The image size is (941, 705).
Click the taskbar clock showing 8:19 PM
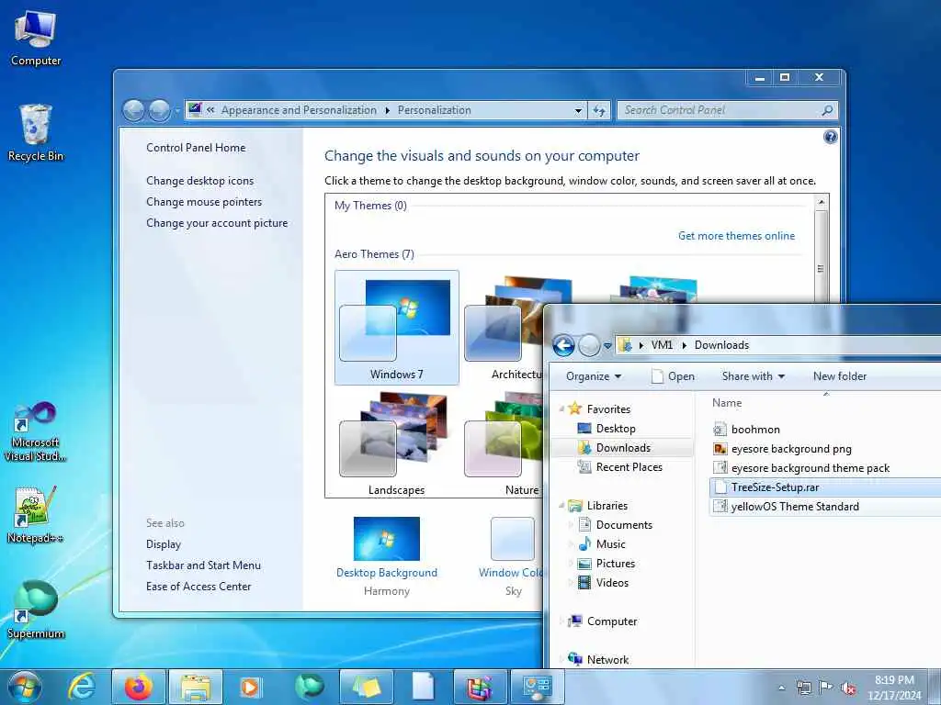(x=893, y=688)
